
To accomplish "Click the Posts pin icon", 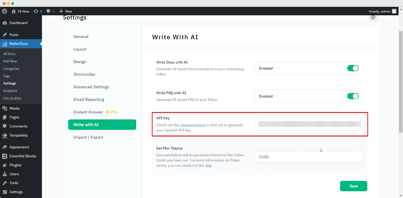I will pos(5,35).
